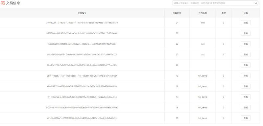View details of block 21 transaction
This screenshot has height=126, width=263.
click(246, 55)
